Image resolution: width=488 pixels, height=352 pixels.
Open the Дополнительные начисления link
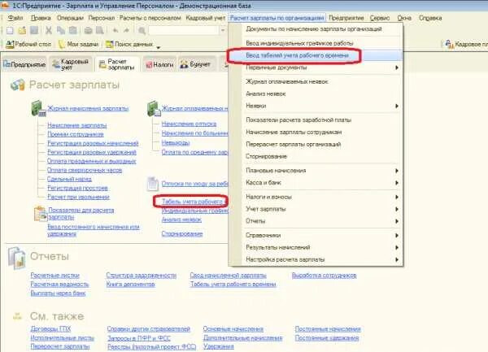coord(242,338)
